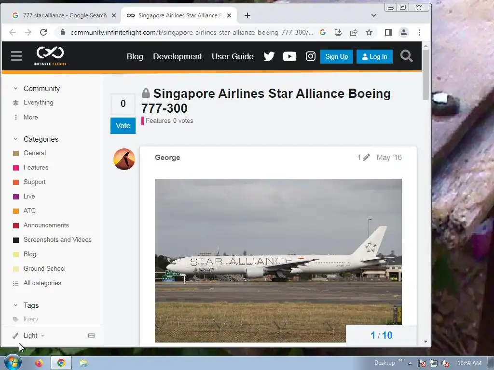Screen dimensions: 494x370
Task: Click the livery tag
Action: click(x=30, y=319)
